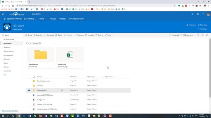Choose Move to in command bar

pyautogui.click(x=89, y=35)
